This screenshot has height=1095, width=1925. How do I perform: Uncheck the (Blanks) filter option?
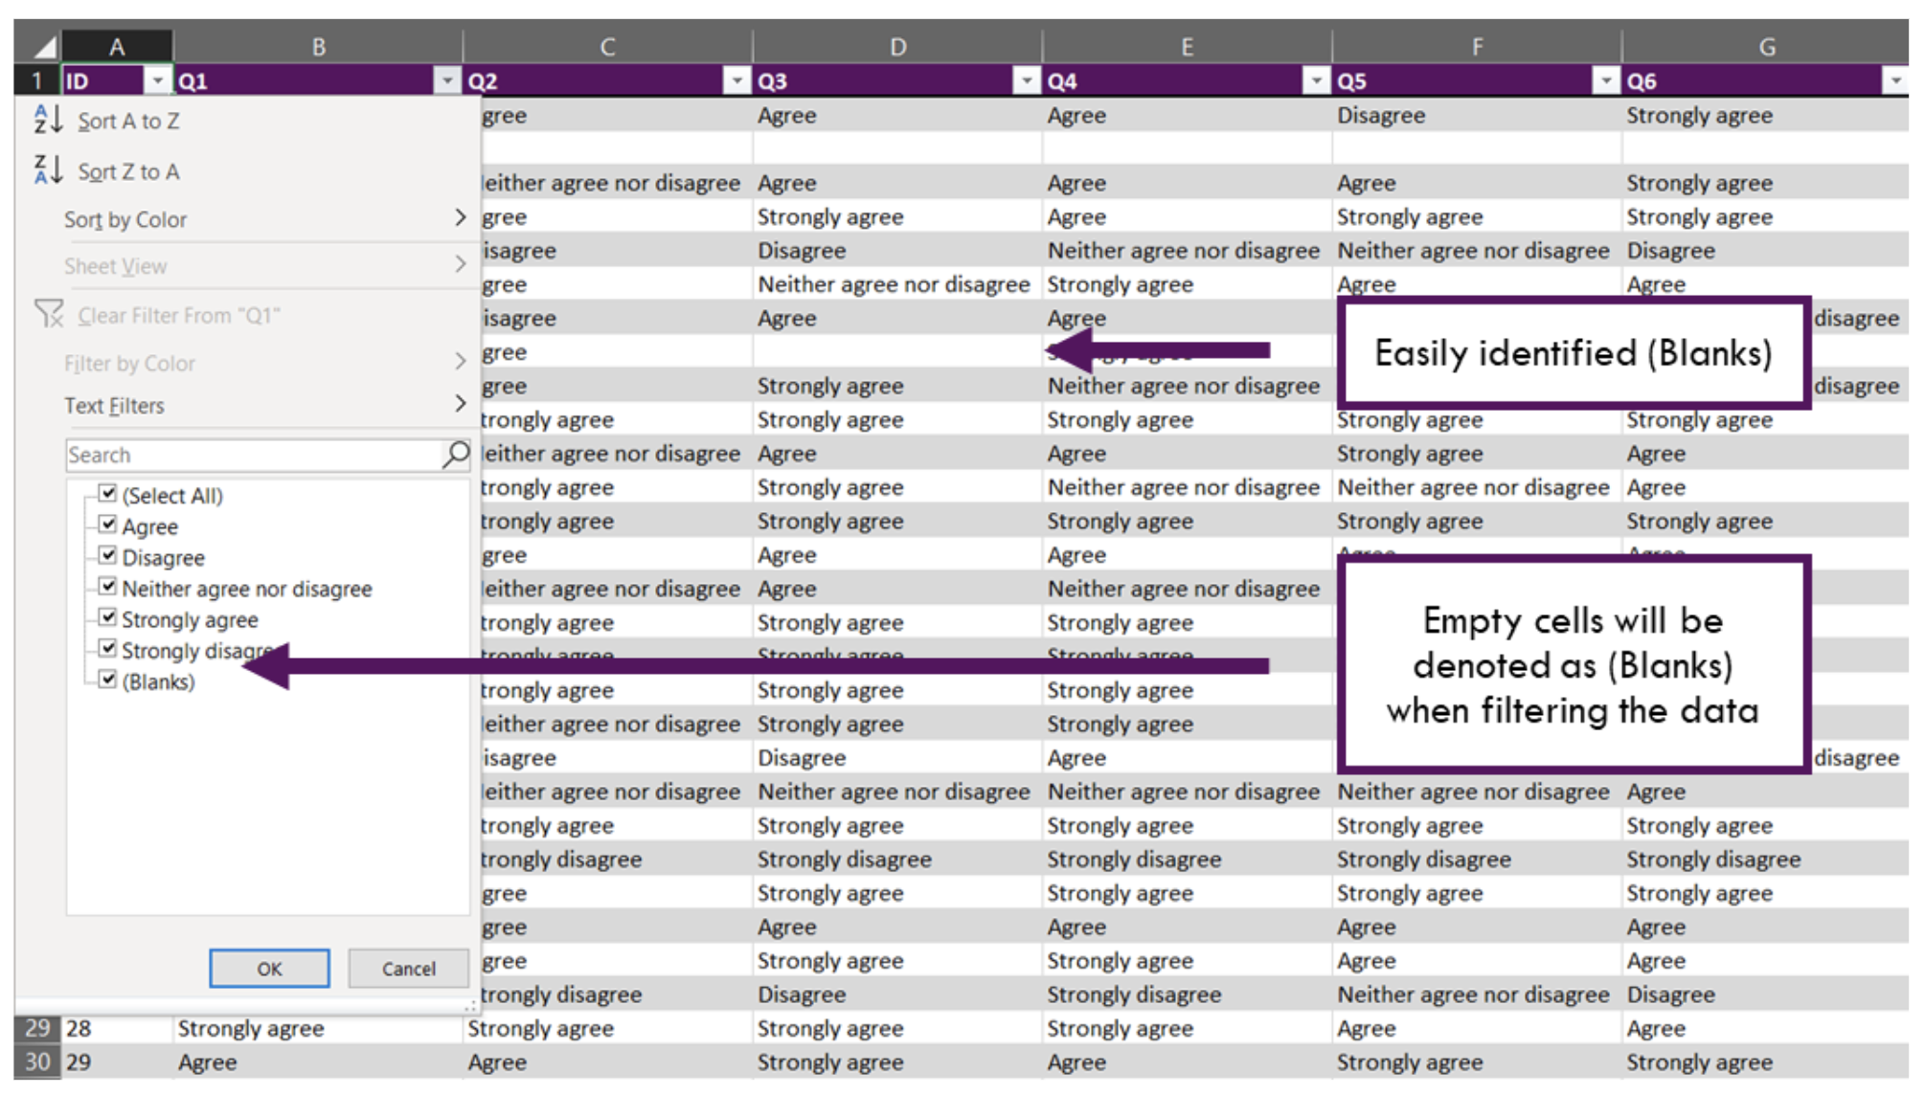(x=105, y=682)
